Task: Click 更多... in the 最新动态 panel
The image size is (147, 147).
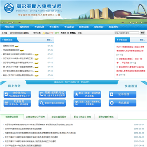Action: tap(49, 40)
